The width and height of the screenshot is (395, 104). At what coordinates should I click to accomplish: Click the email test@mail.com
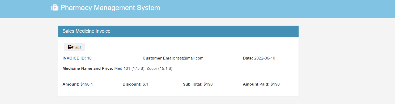pyautogui.click(x=190, y=58)
